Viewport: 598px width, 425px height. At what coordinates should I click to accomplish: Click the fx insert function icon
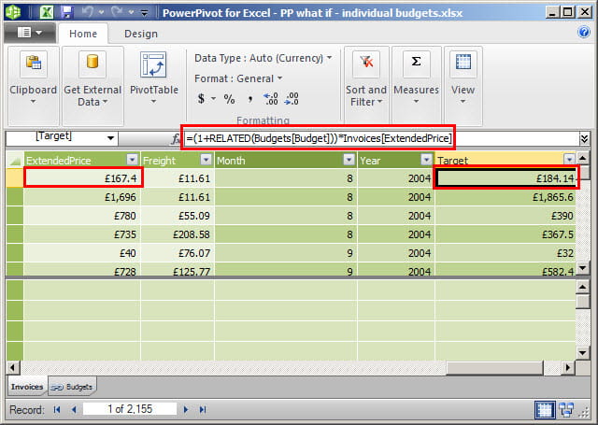coord(175,139)
